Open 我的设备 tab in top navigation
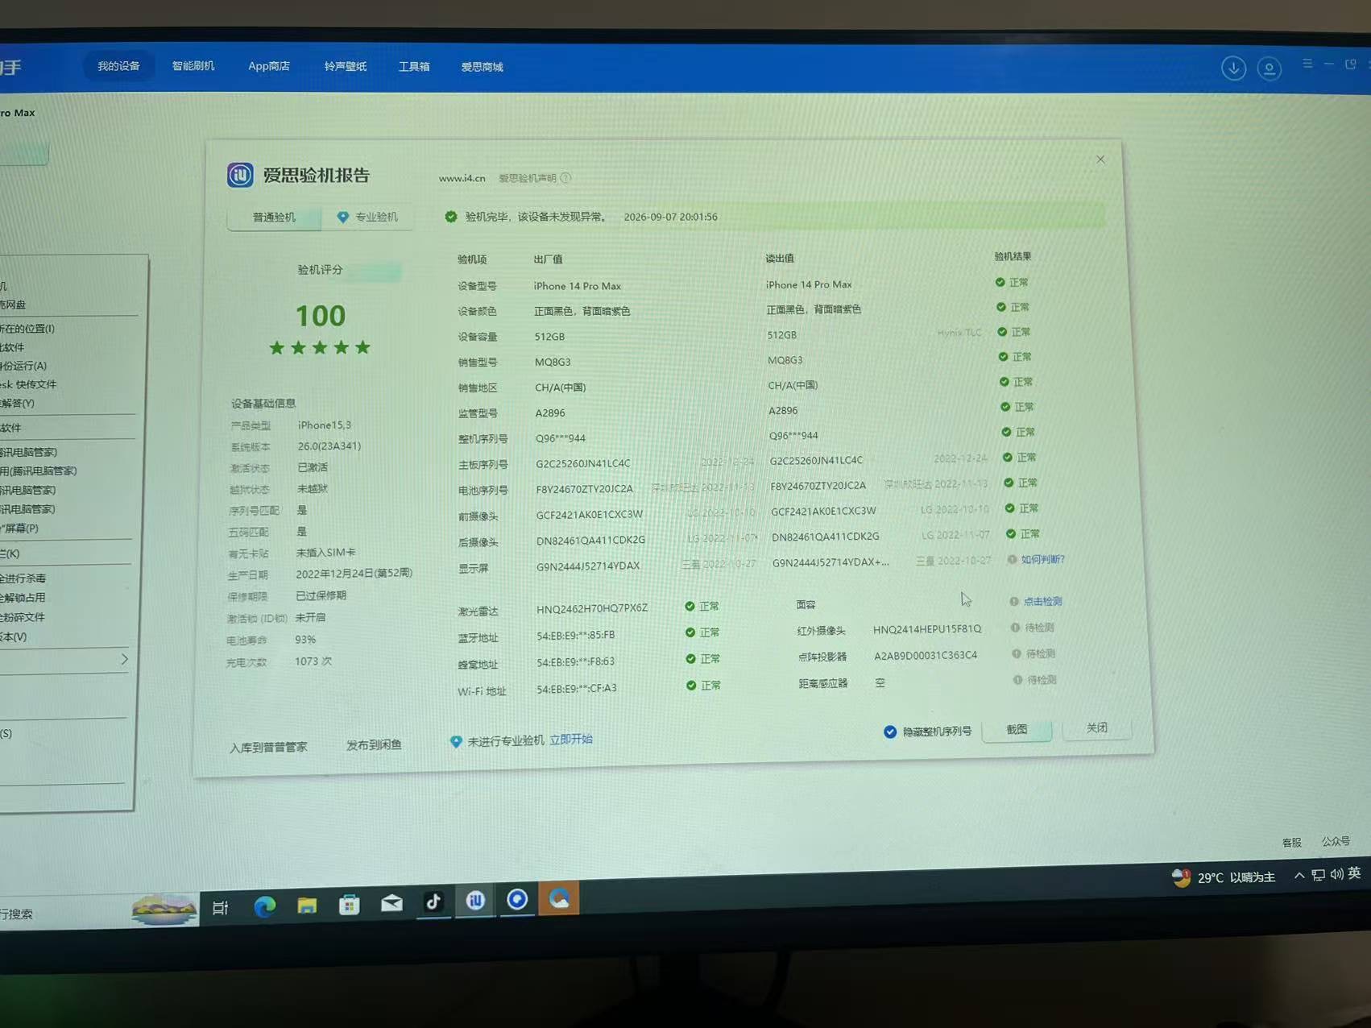Screen dimensions: 1371x1028 [x=118, y=66]
